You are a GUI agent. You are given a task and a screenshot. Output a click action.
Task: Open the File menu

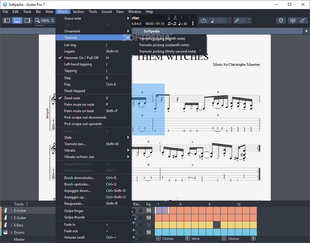tap(5, 12)
